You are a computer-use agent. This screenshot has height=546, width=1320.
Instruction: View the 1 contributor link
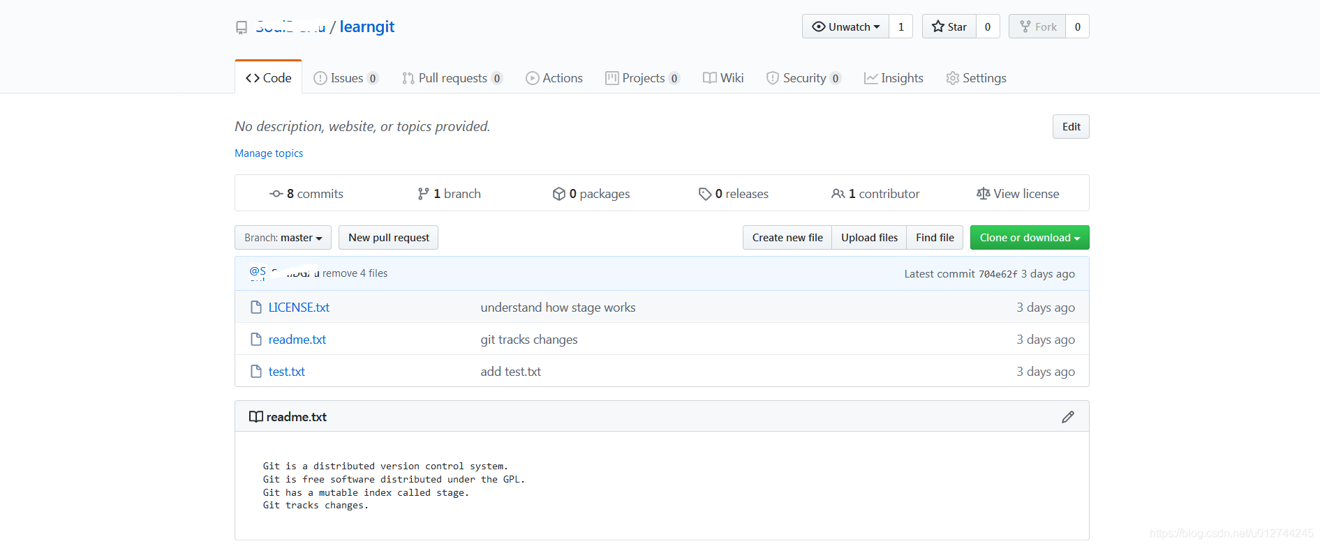click(875, 194)
